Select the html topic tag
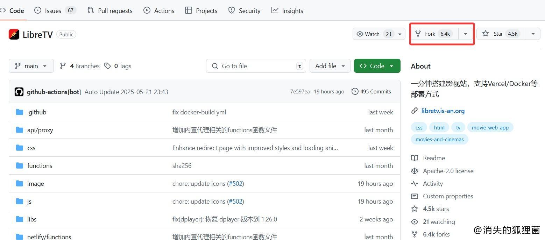 [439, 127]
